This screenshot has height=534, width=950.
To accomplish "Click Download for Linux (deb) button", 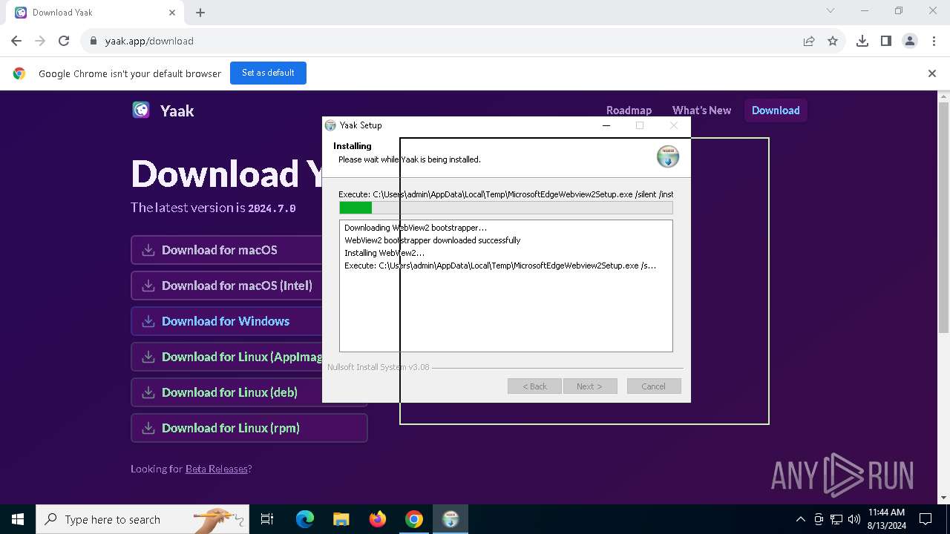I will pos(226,392).
